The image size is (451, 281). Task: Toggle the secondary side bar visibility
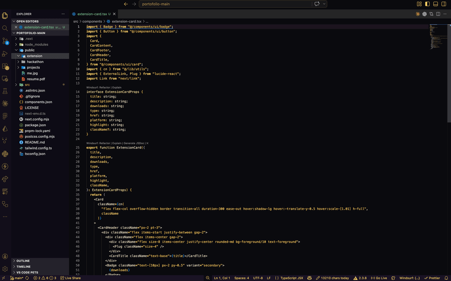pyautogui.click(x=443, y=4)
